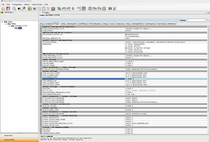Open the File menu

(3, 4)
